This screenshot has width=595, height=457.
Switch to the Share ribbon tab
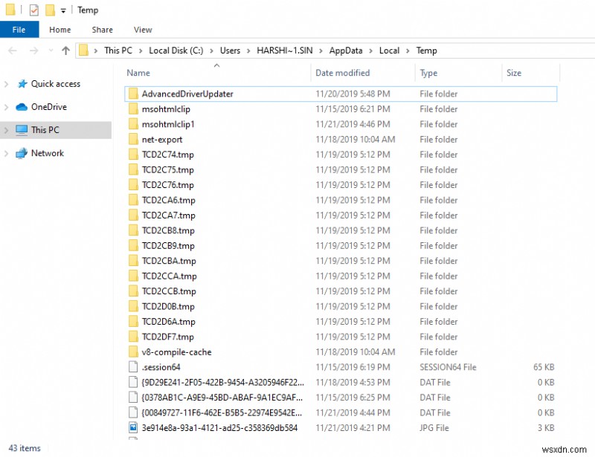[102, 30]
